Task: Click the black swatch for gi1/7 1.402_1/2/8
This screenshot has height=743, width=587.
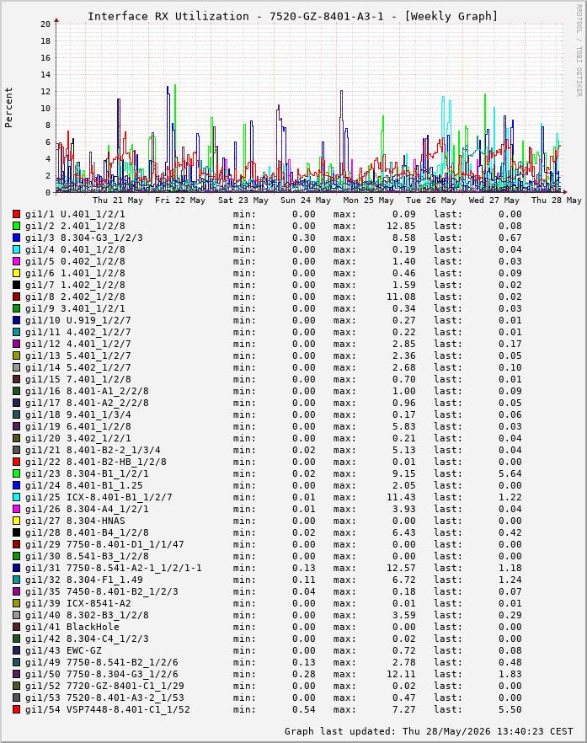Action: click(x=17, y=286)
